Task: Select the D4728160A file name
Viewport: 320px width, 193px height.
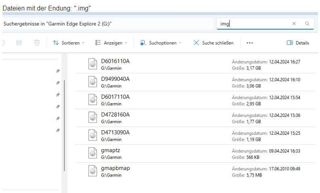Action: point(116,115)
